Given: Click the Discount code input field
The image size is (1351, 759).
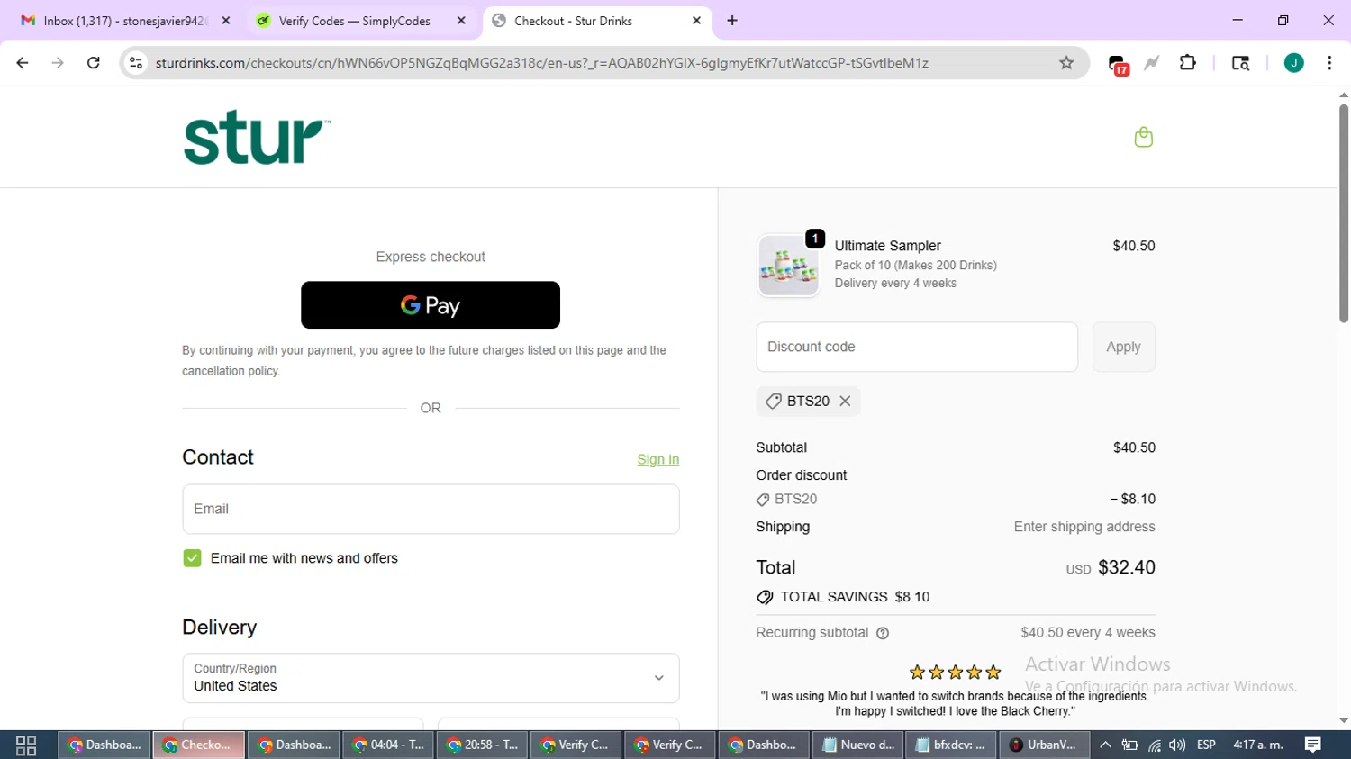Looking at the screenshot, I should pyautogui.click(x=917, y=347).
